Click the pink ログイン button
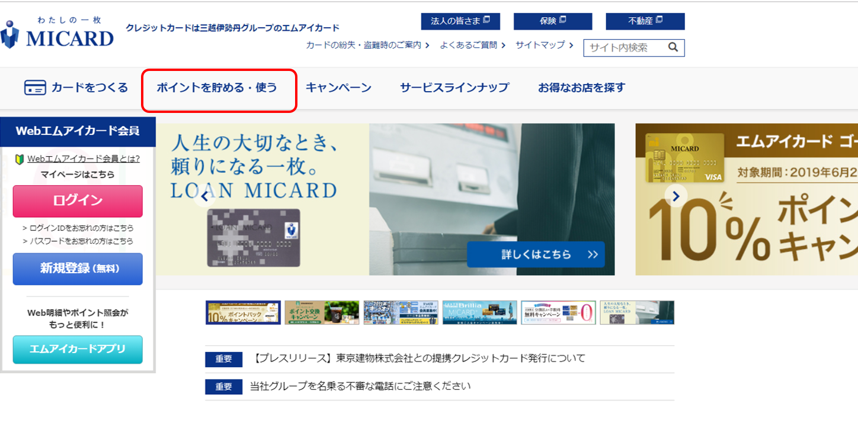Screen dimensions: 858x421 (x=78, y=201)
